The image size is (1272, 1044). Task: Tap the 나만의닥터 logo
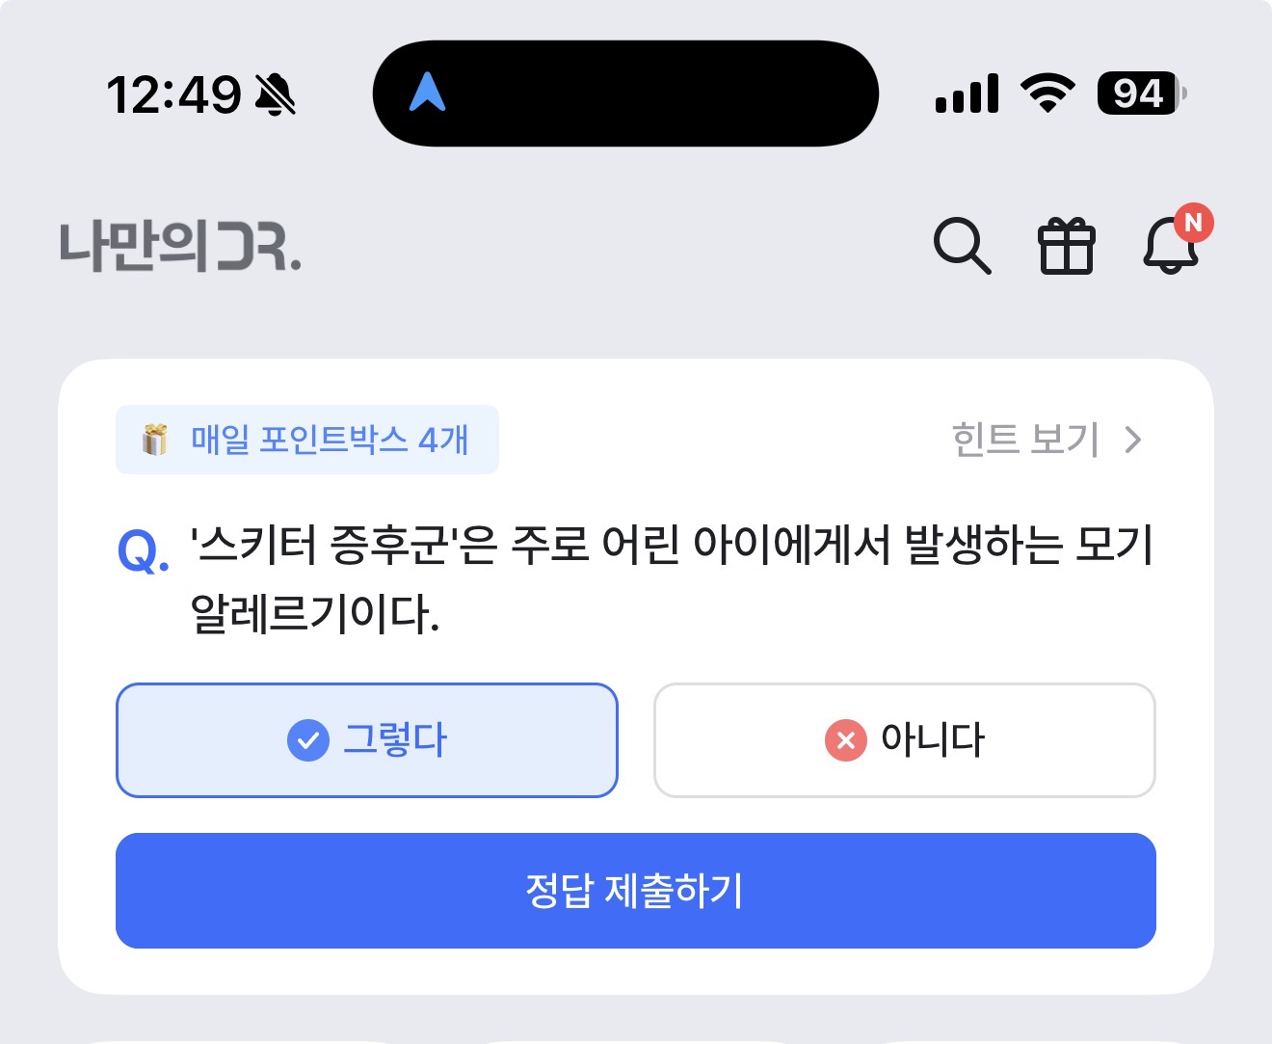click(x=180, y=246)
